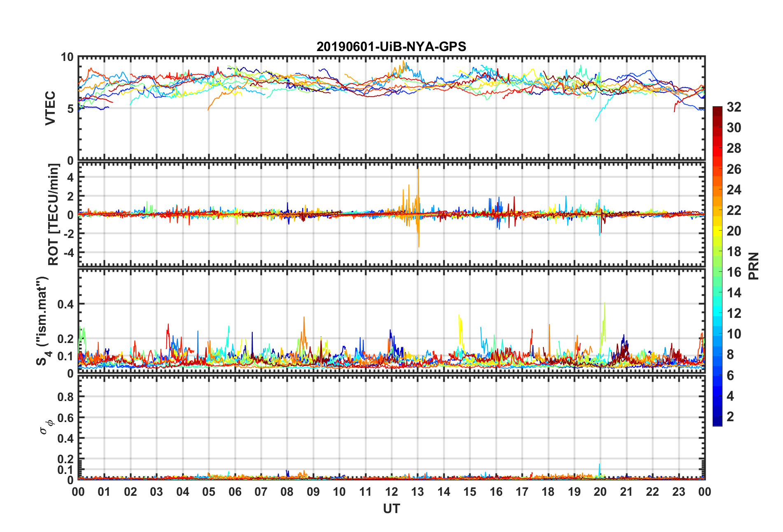Click S4 y-axis tick label 0.4
Screen dimensions: 783x532
[x=66, y=304]
